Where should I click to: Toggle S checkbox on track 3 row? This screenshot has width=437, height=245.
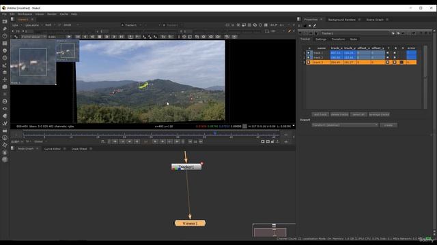tap(401, 62)
